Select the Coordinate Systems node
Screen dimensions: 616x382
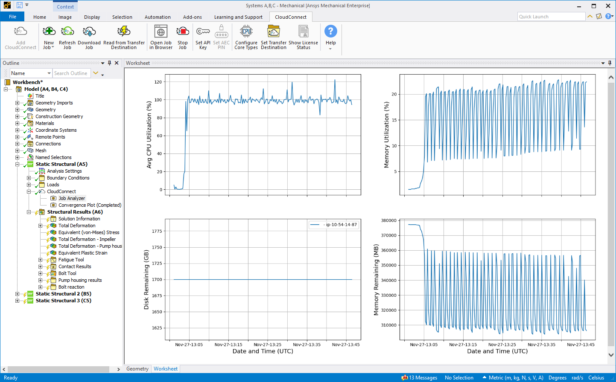coord(56,130)
